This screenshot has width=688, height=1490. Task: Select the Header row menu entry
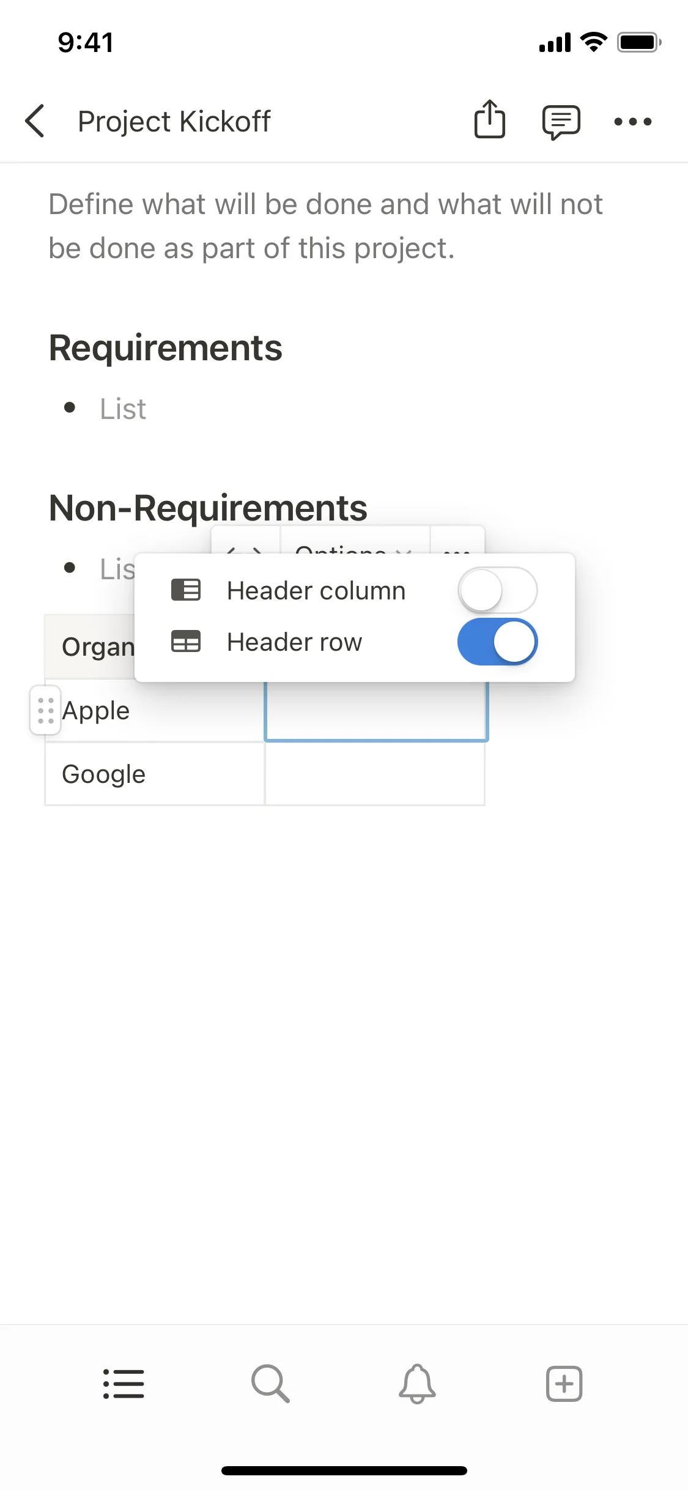(x=294, y=641)
